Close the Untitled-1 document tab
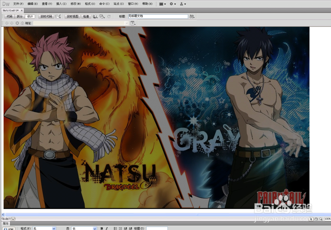331x230 pixels. (22, 10)
